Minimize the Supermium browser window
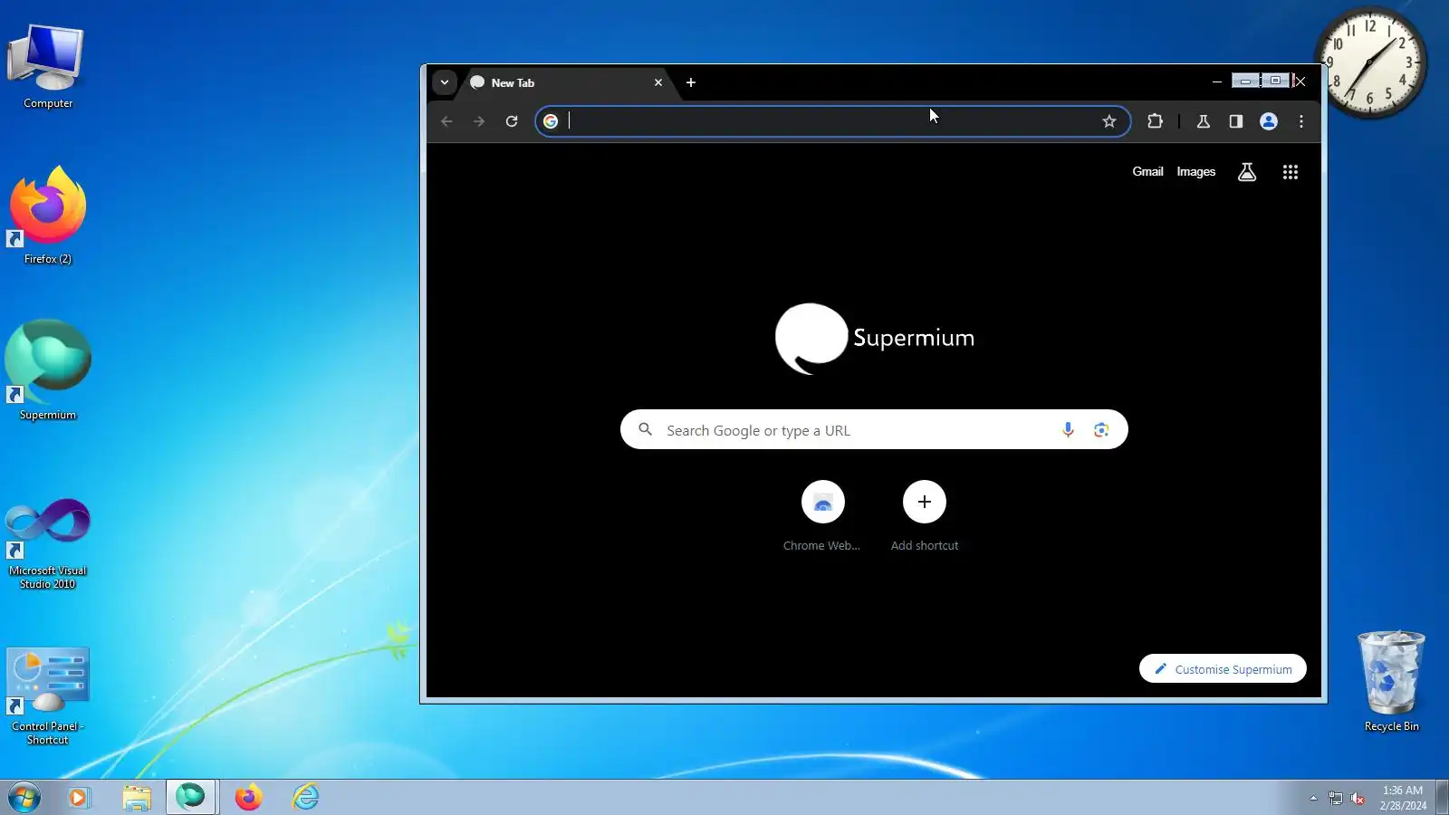1449x815 pixels. (x=1216, y=81)
